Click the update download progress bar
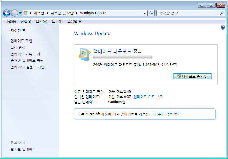 point(123,57)
